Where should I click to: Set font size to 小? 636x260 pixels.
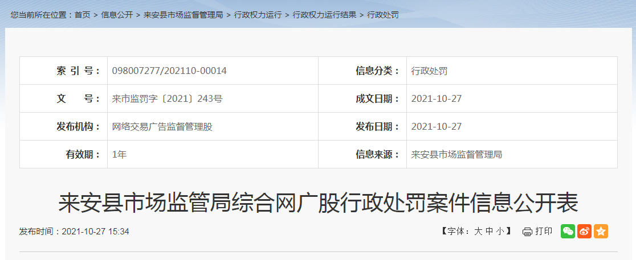500,232
